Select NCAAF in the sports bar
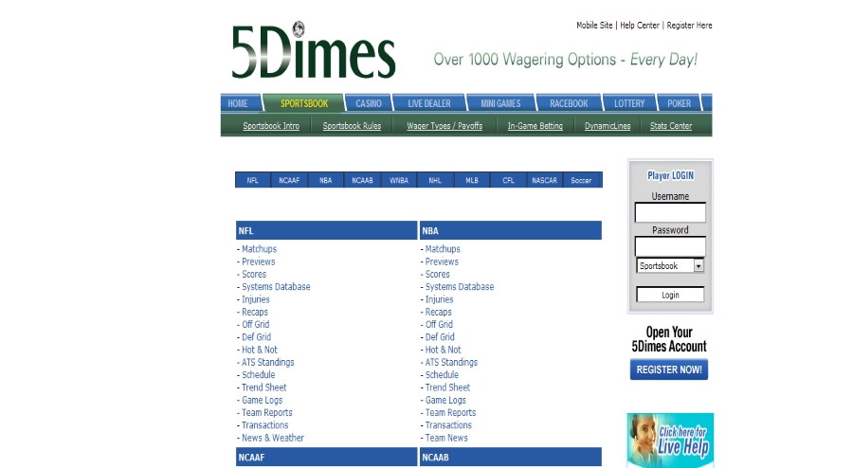This screenshot has width=853, height=468. point(289,180)
